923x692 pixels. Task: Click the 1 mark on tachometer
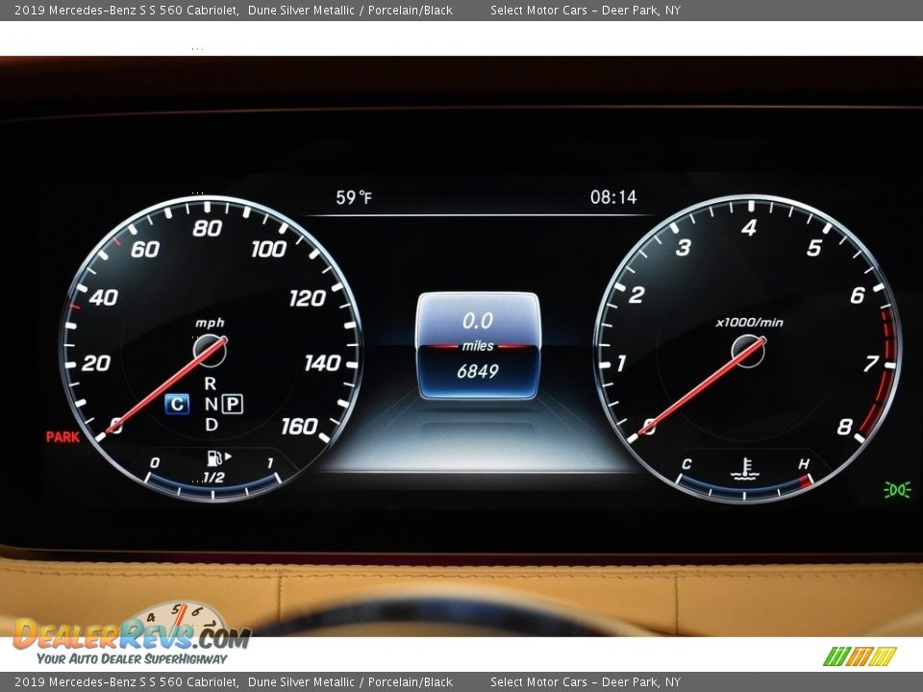tap(622, 363)
